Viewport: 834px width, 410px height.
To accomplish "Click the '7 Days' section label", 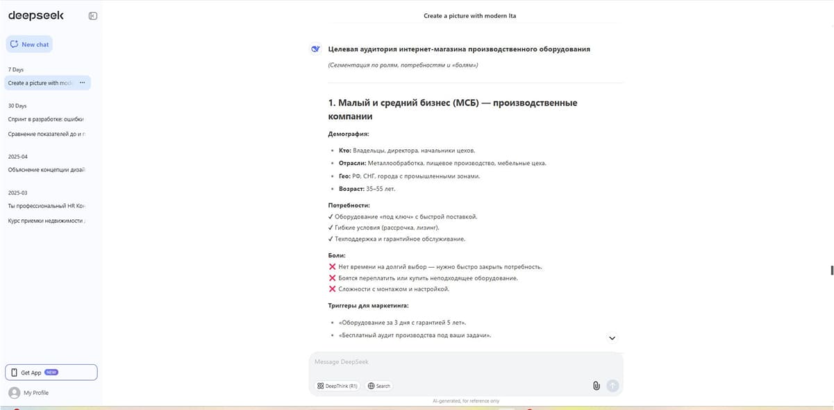I will (15, 69).
